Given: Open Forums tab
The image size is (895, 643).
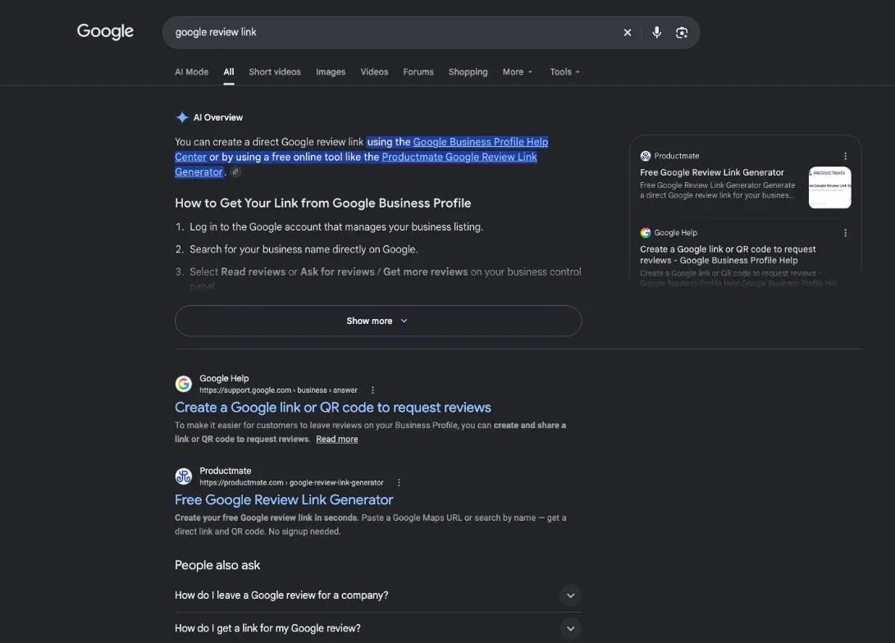Looking at the screenshot, I should (x=418, y=72).
